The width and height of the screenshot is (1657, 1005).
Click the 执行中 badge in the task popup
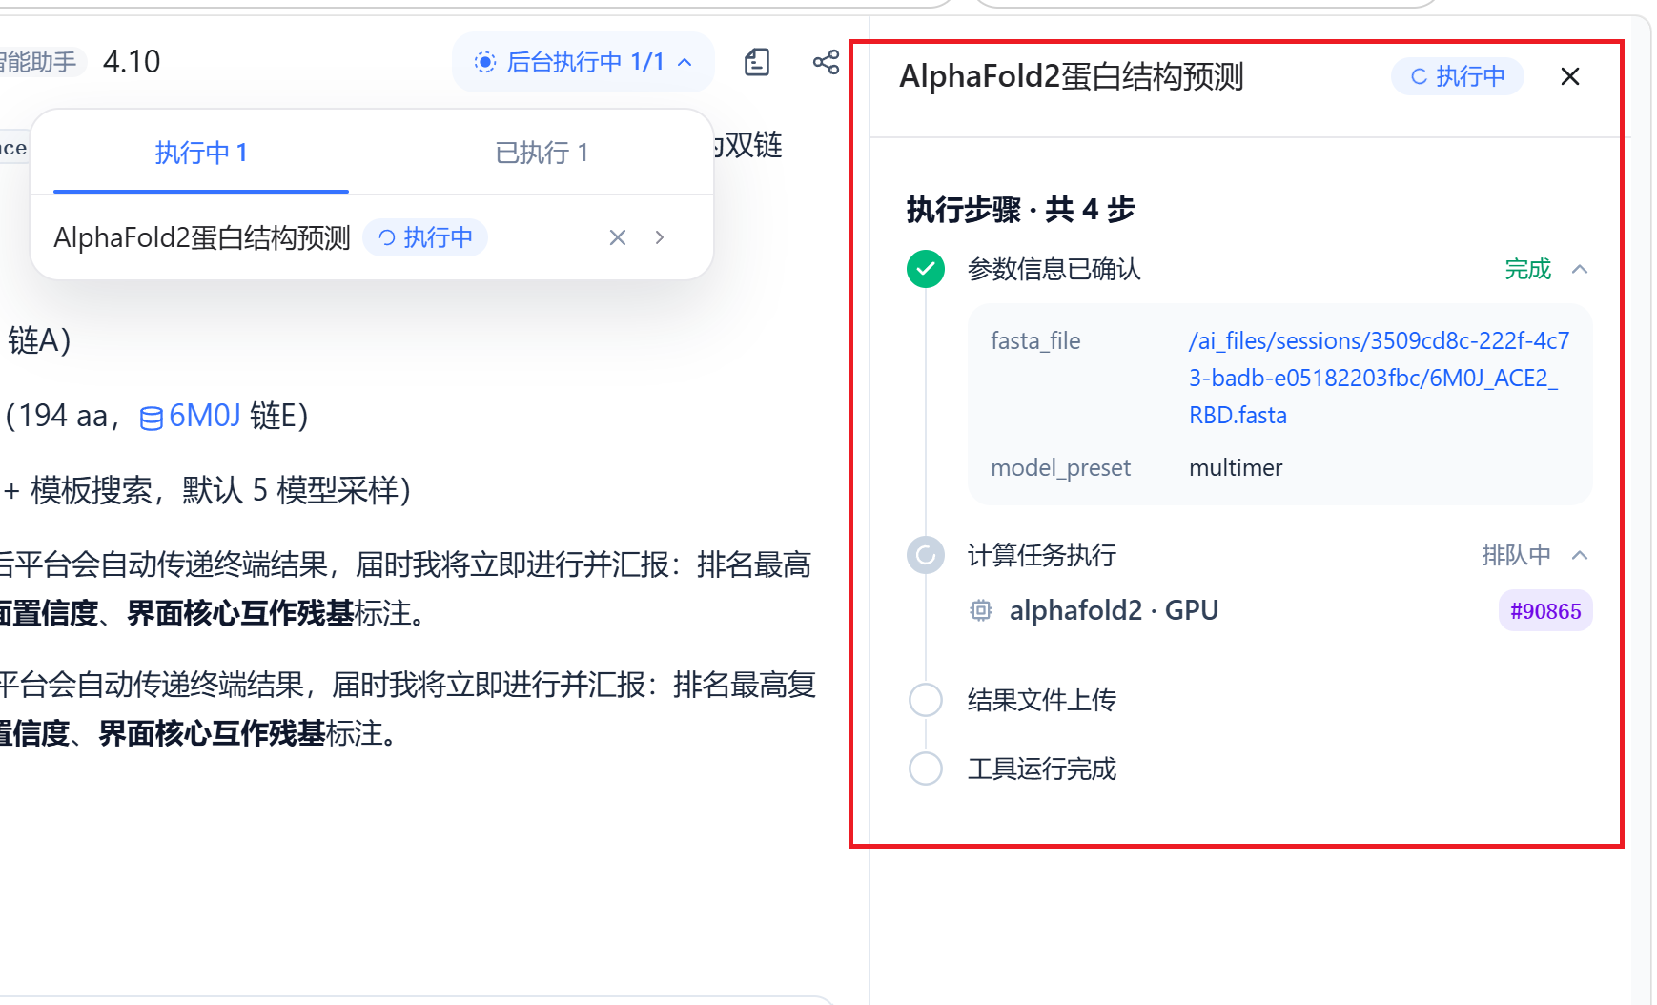[425, 237]
